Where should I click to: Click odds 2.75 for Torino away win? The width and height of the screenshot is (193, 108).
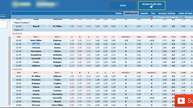88,80
